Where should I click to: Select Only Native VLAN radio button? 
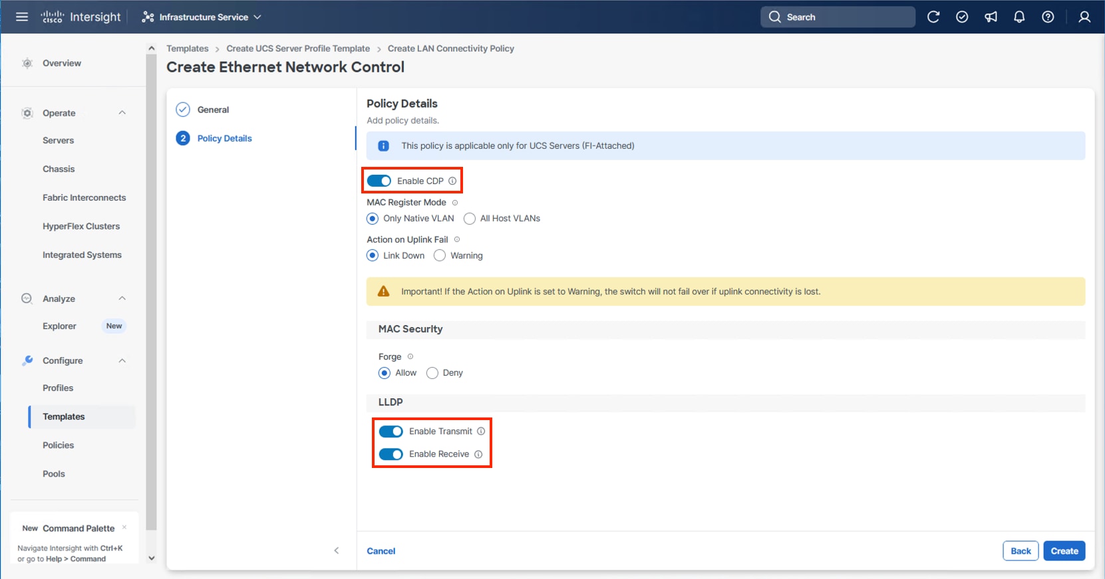click(x=373, y=219)
